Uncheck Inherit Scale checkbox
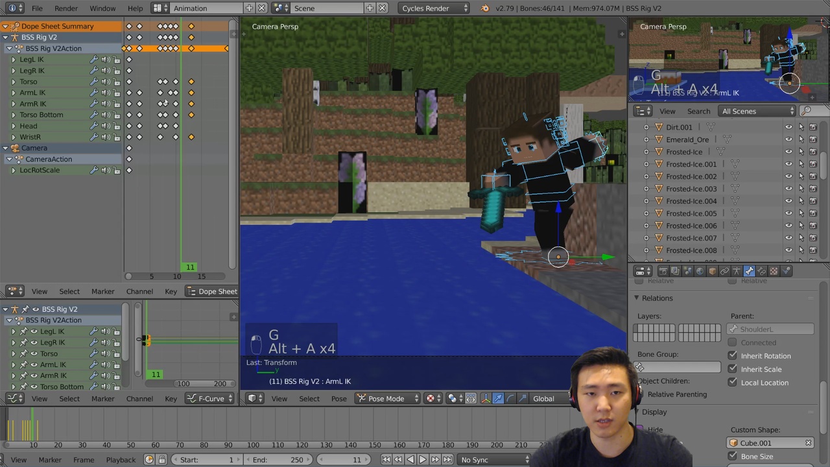The width and height of the screenshot is (830, 467). (733, 369)
